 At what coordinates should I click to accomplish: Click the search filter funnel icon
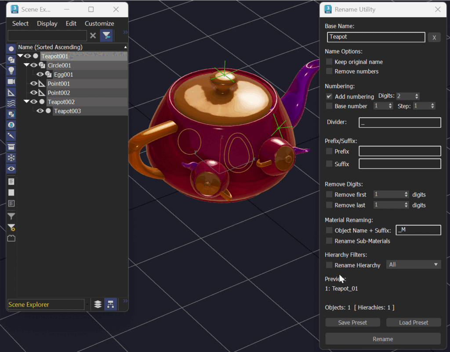[x=106, y=36]
